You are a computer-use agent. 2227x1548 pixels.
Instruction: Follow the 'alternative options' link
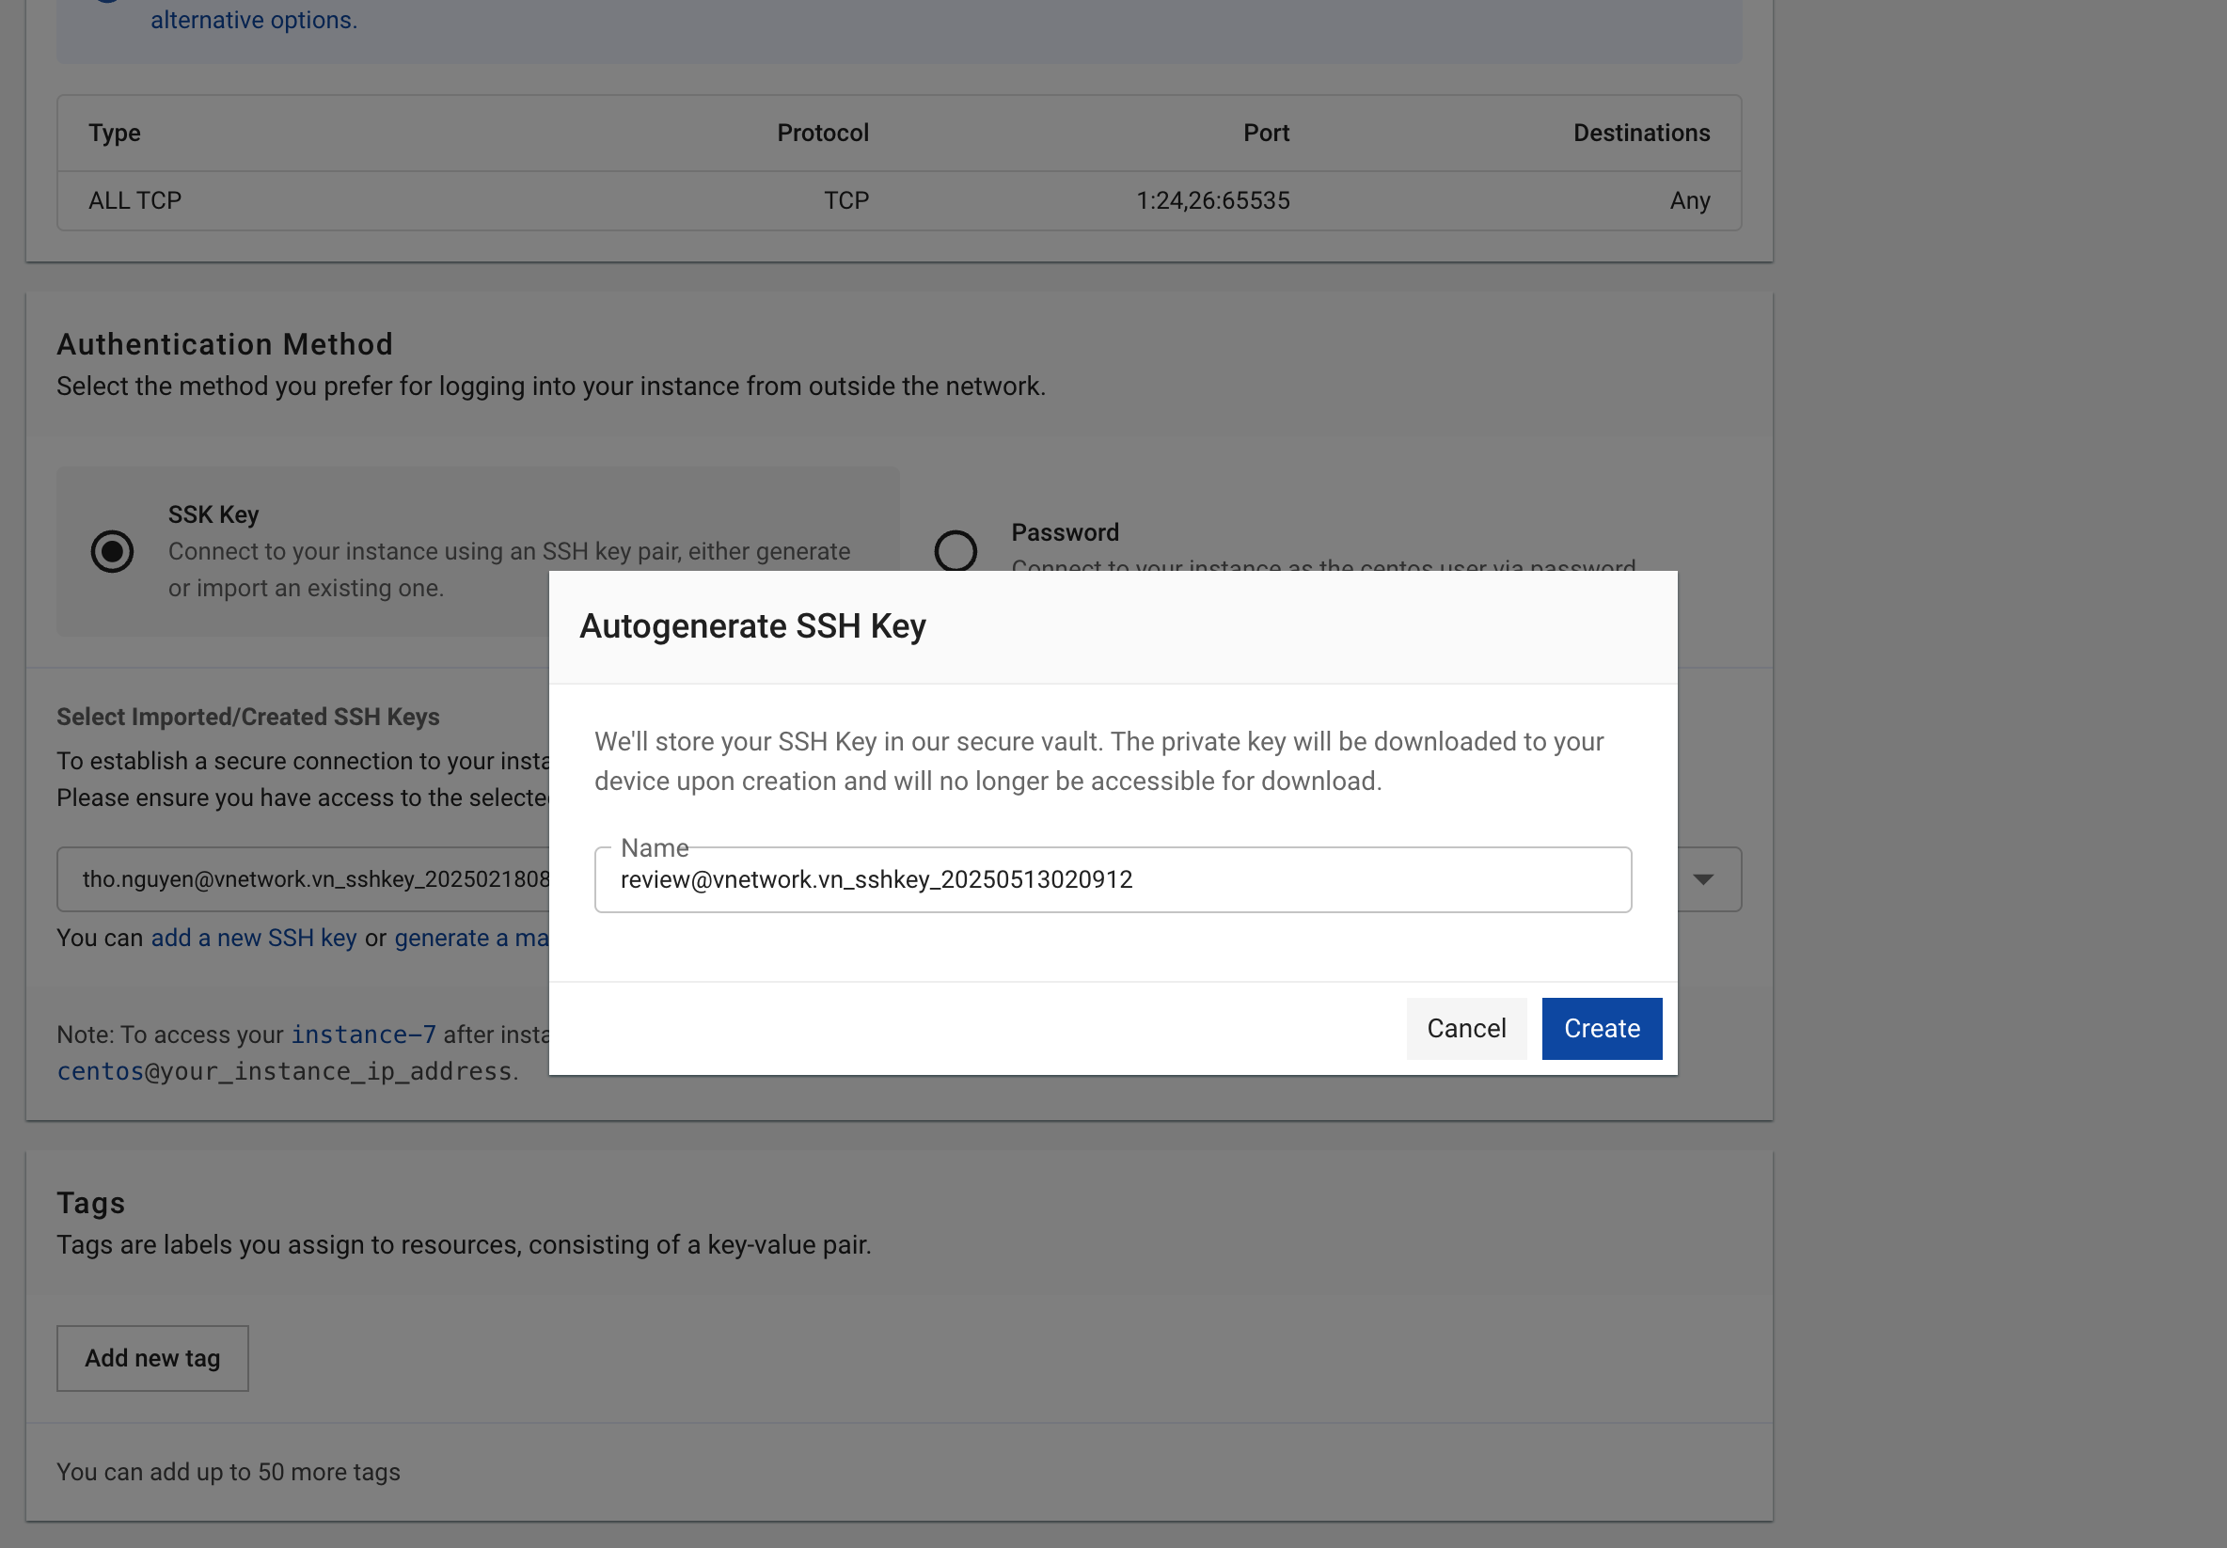[x=253, y=21]
